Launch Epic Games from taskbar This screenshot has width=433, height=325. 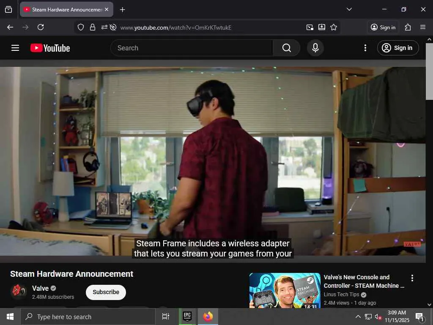(x=187, y=317)
